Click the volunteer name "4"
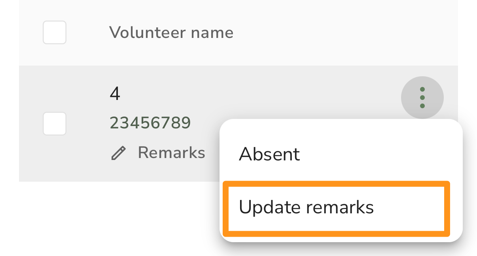Viewport: 477px width, 256px height. coord(115,94)
